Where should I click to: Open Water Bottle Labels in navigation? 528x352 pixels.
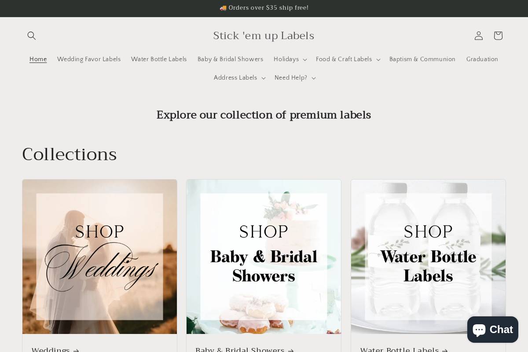[159, 59]
